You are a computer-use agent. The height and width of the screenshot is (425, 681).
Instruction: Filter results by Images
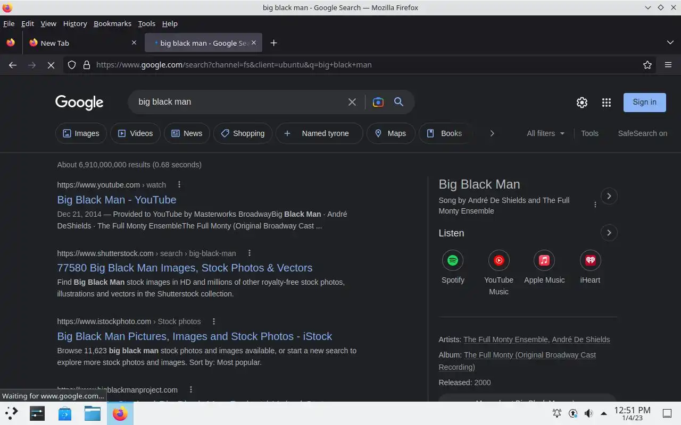click(x=81, y=133)
